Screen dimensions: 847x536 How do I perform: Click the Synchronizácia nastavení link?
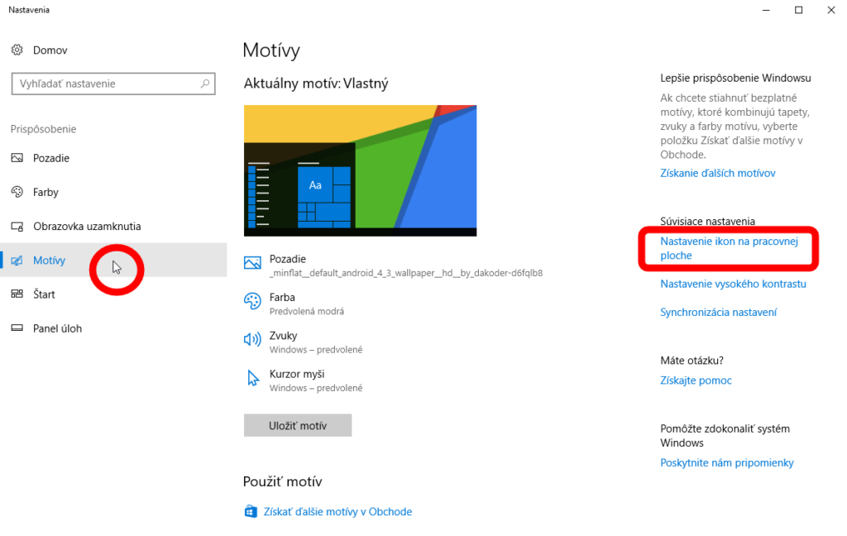(x=718, y=312)
